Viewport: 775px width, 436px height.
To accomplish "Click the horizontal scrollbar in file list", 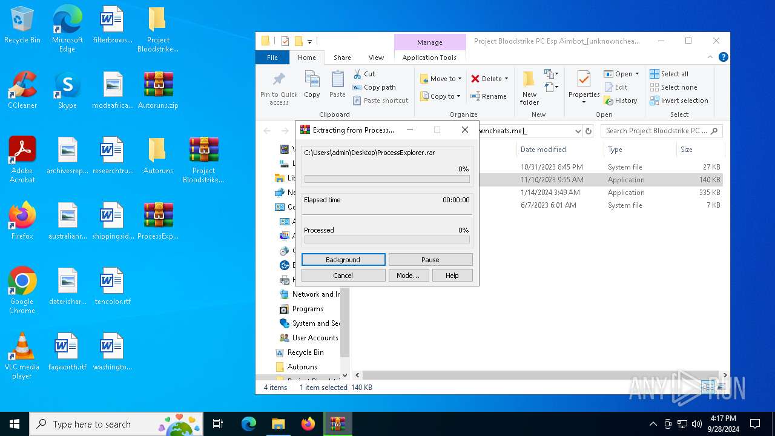I will tap(541, 375).
